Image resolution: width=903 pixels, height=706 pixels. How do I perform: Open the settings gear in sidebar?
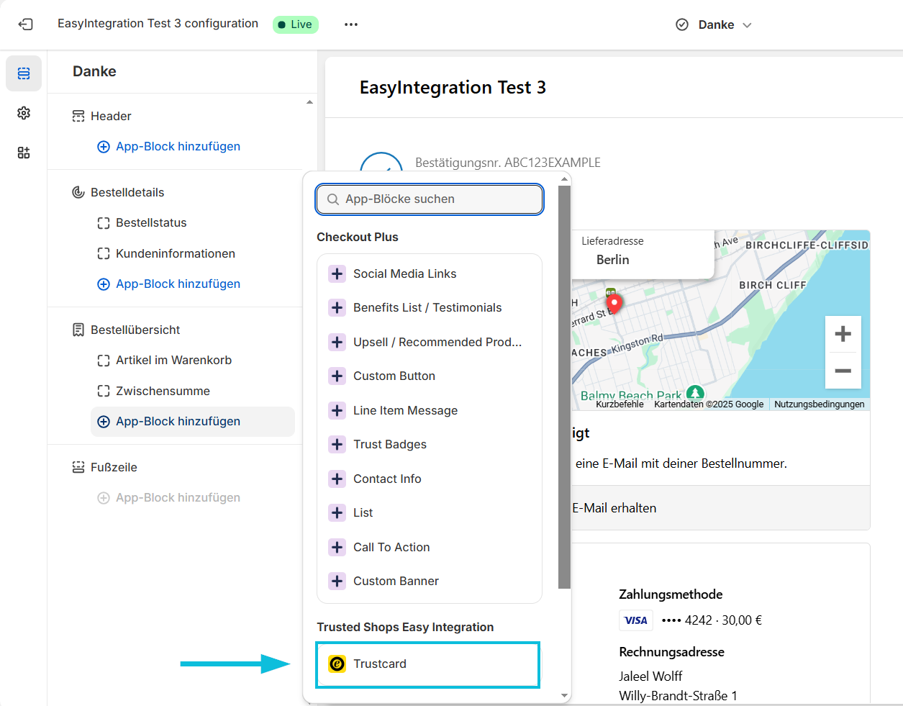pos(24,113)
